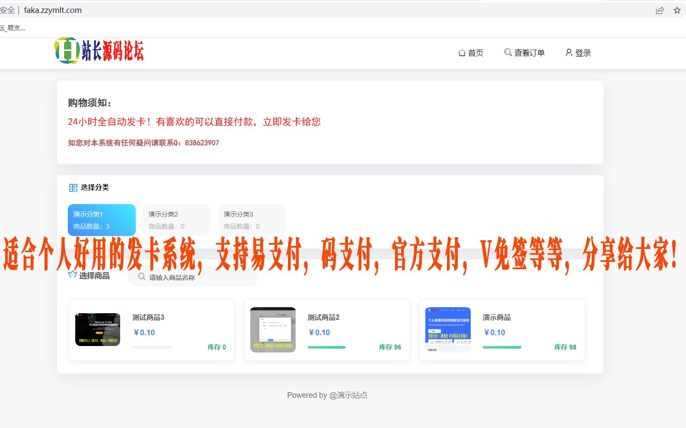Click the category grid icon beside 选择分类
Image resolution: width=686 pixels, height=428 pixels.
tap(73, 188)
